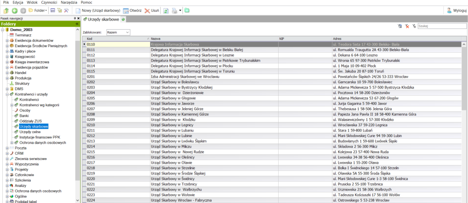This screenshot has width=468, height=203.
Task: Click the folder-up arrow toolbar icon
Action: (x=6, y=11)
